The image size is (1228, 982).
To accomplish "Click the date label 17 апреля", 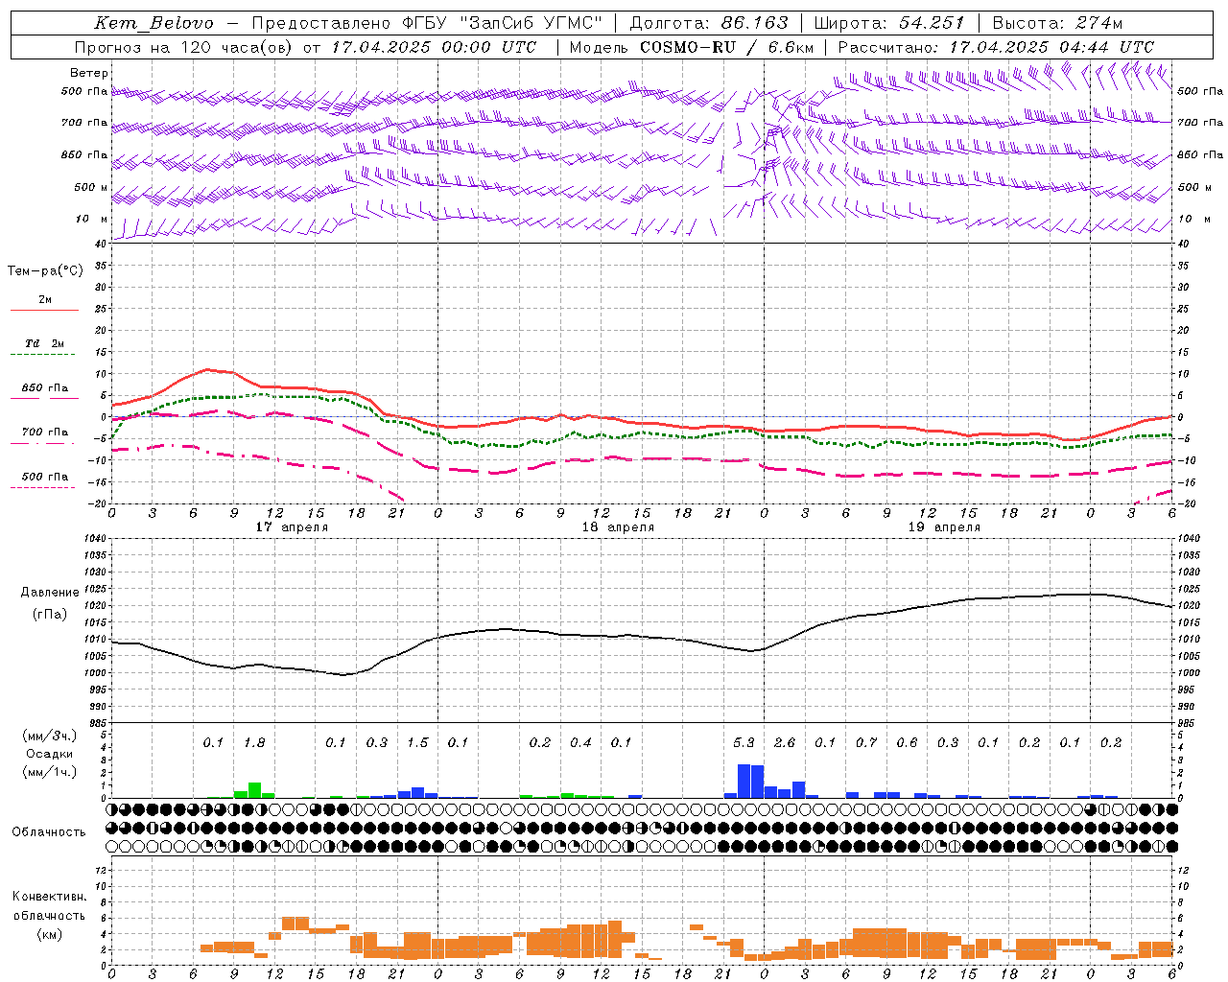I will click(x=292, y=527).
